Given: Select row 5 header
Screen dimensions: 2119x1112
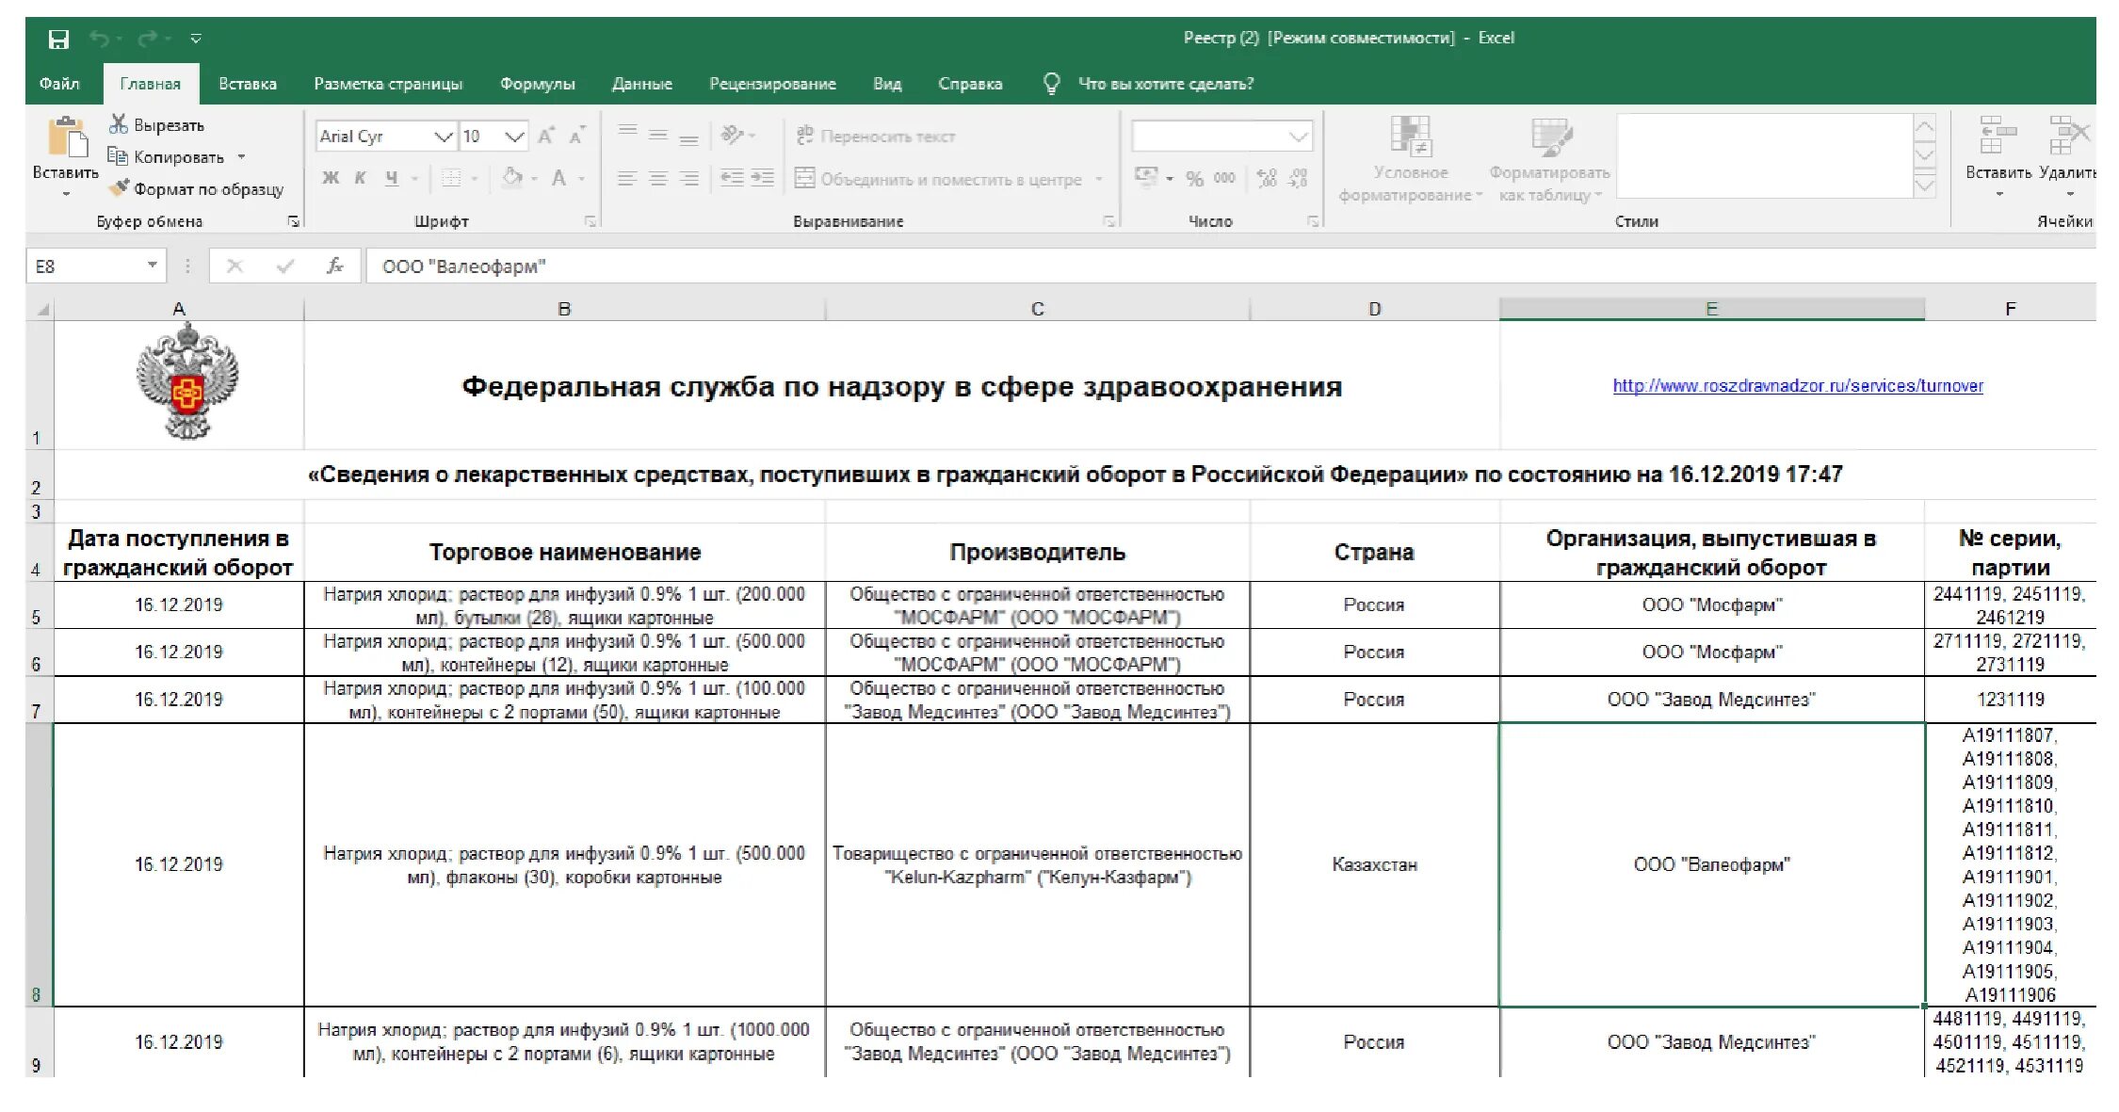Looking at the screenshot, I should point(38,605).
